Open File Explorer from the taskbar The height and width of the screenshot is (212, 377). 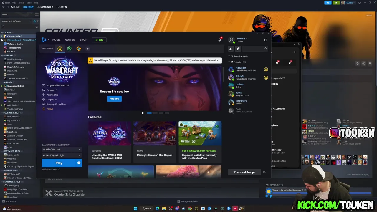tap(164, 208)
